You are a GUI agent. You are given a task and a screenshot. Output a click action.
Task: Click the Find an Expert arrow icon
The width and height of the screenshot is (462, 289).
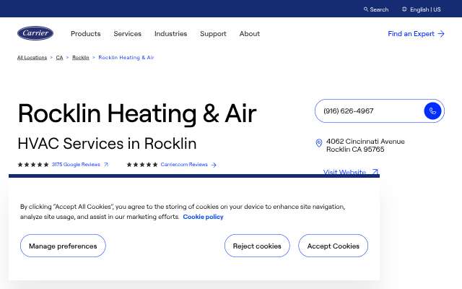(x=441, y=34)
